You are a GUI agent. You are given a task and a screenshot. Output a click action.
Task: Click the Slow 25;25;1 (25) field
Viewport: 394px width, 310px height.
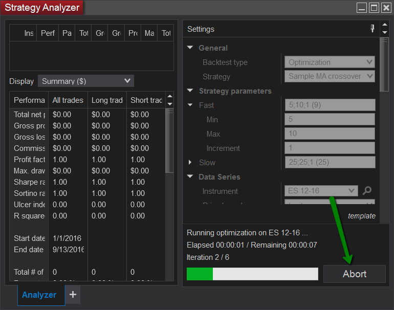coord(330,162)
